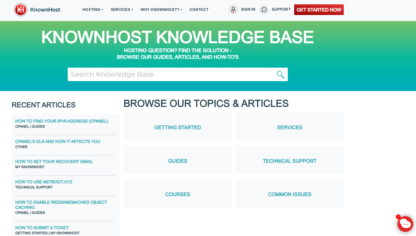Go to the Contact page
Viewport: 416px width, 236px height.
point(199,10)
